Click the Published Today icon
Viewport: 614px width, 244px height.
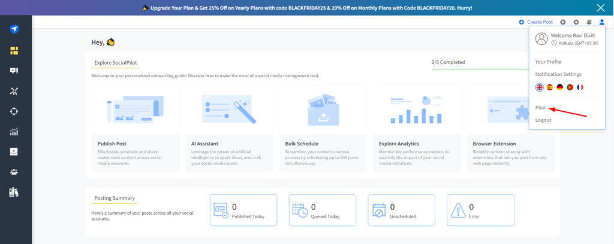[221, 210]
